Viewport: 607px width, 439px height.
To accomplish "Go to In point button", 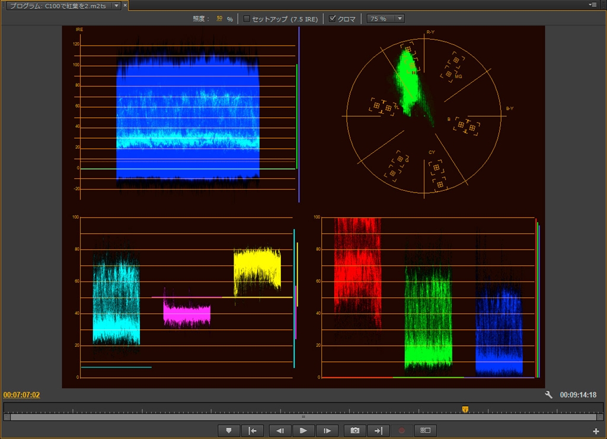I will (253, 431).
